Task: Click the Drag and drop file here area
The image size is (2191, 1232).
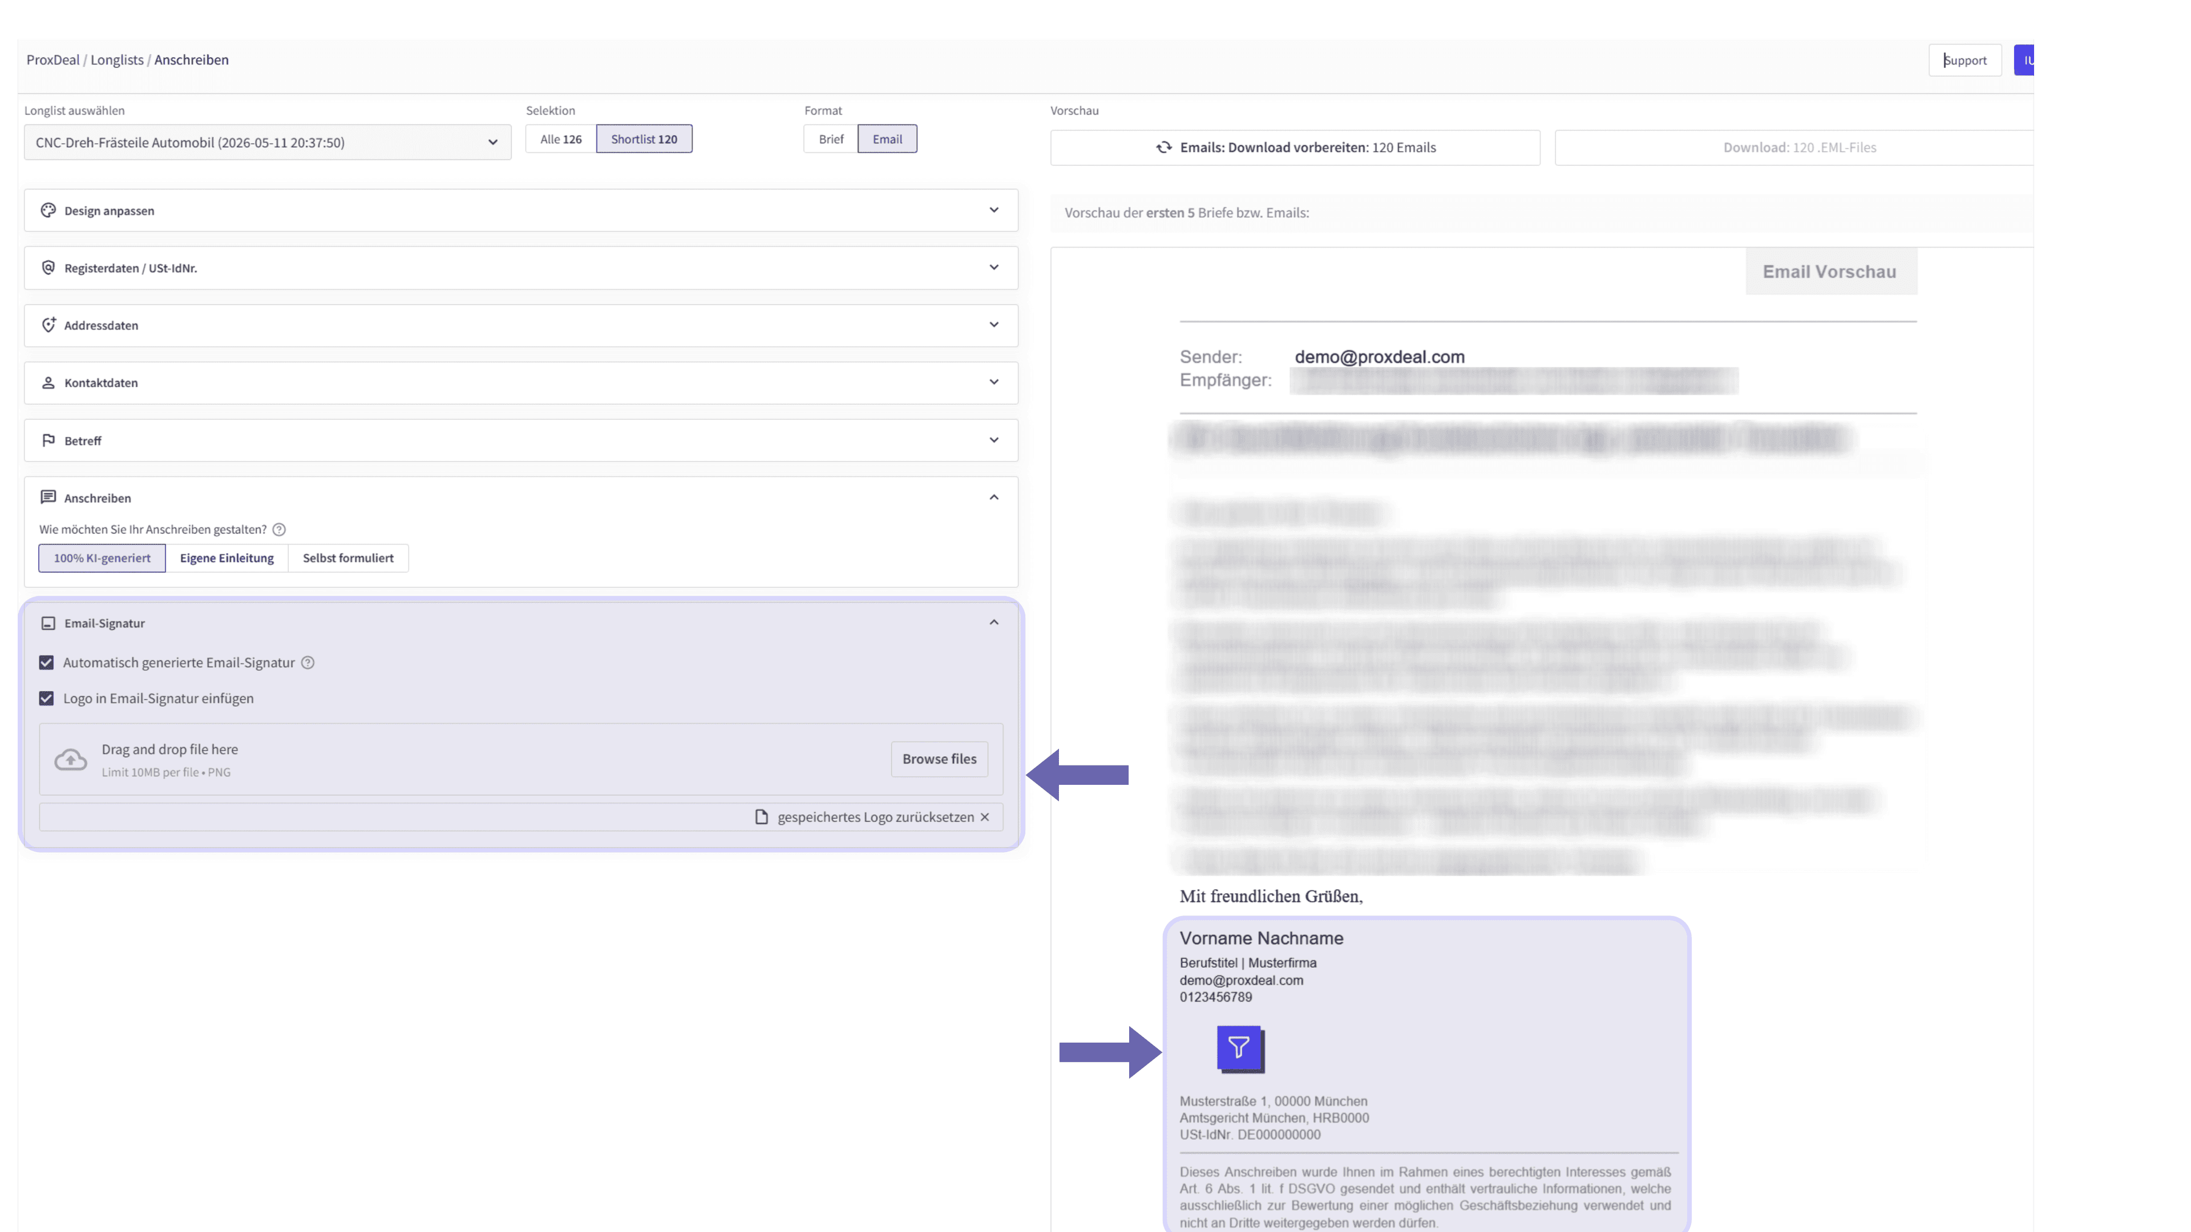Action: click(520, 759)
